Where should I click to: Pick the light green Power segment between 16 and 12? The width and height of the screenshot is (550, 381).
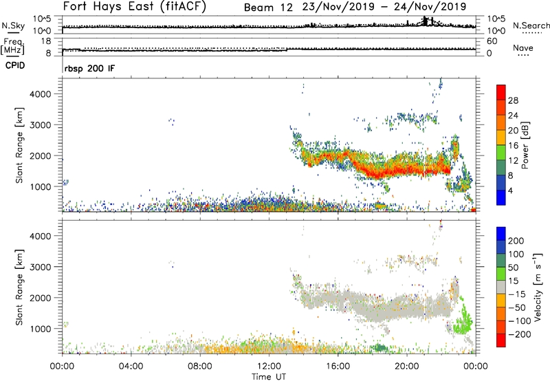point(501,153)
